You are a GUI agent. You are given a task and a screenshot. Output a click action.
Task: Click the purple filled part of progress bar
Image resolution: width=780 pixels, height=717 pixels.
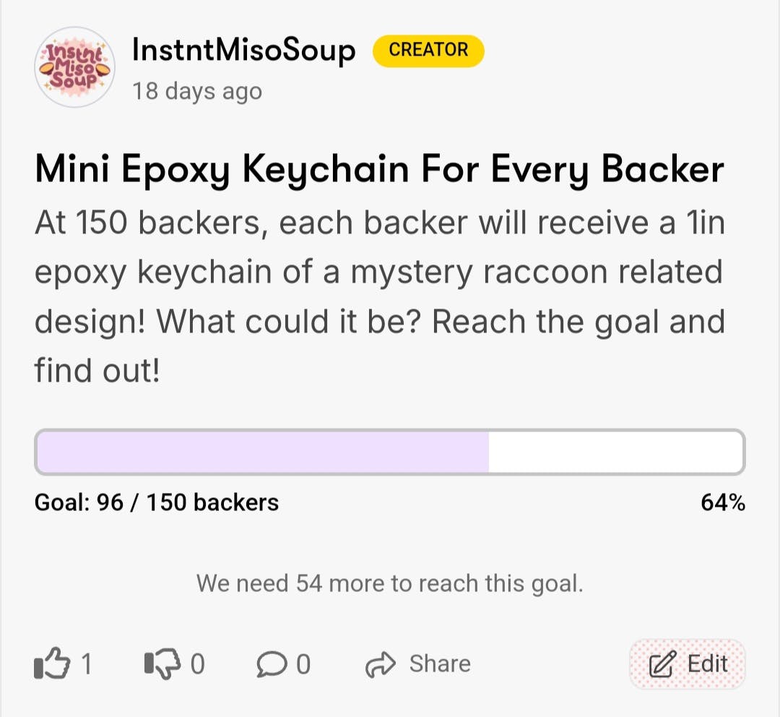[x=263, y=452]
